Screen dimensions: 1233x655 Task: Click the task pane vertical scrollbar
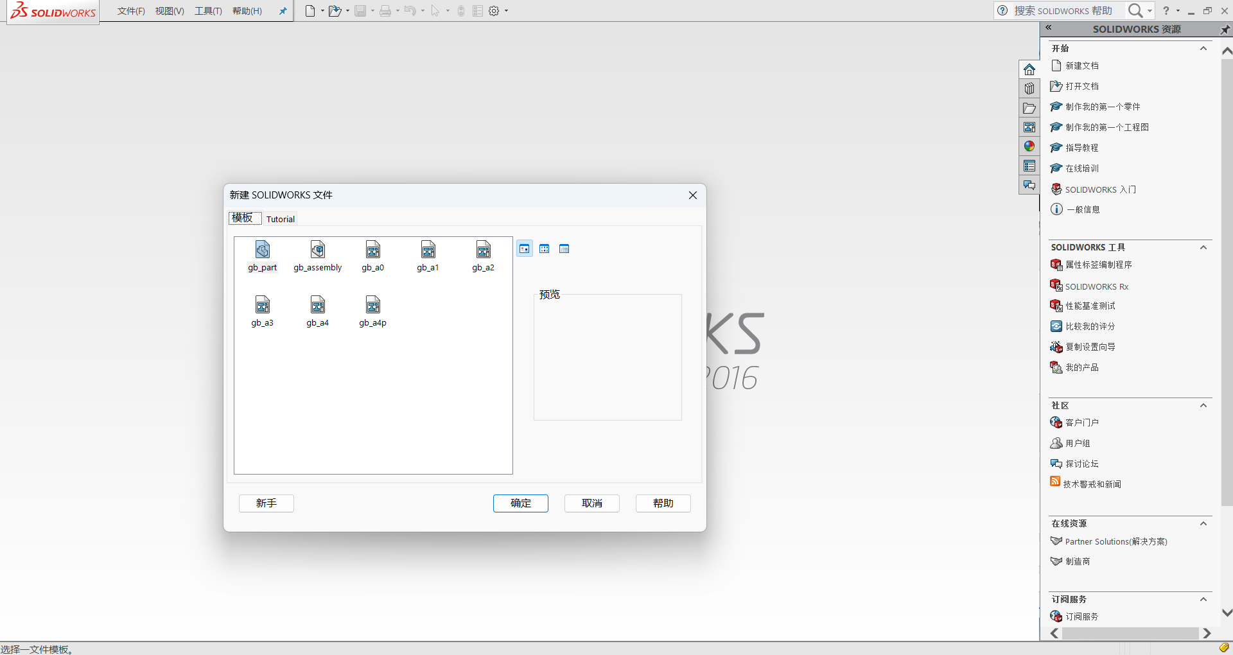pos(1227,283)
